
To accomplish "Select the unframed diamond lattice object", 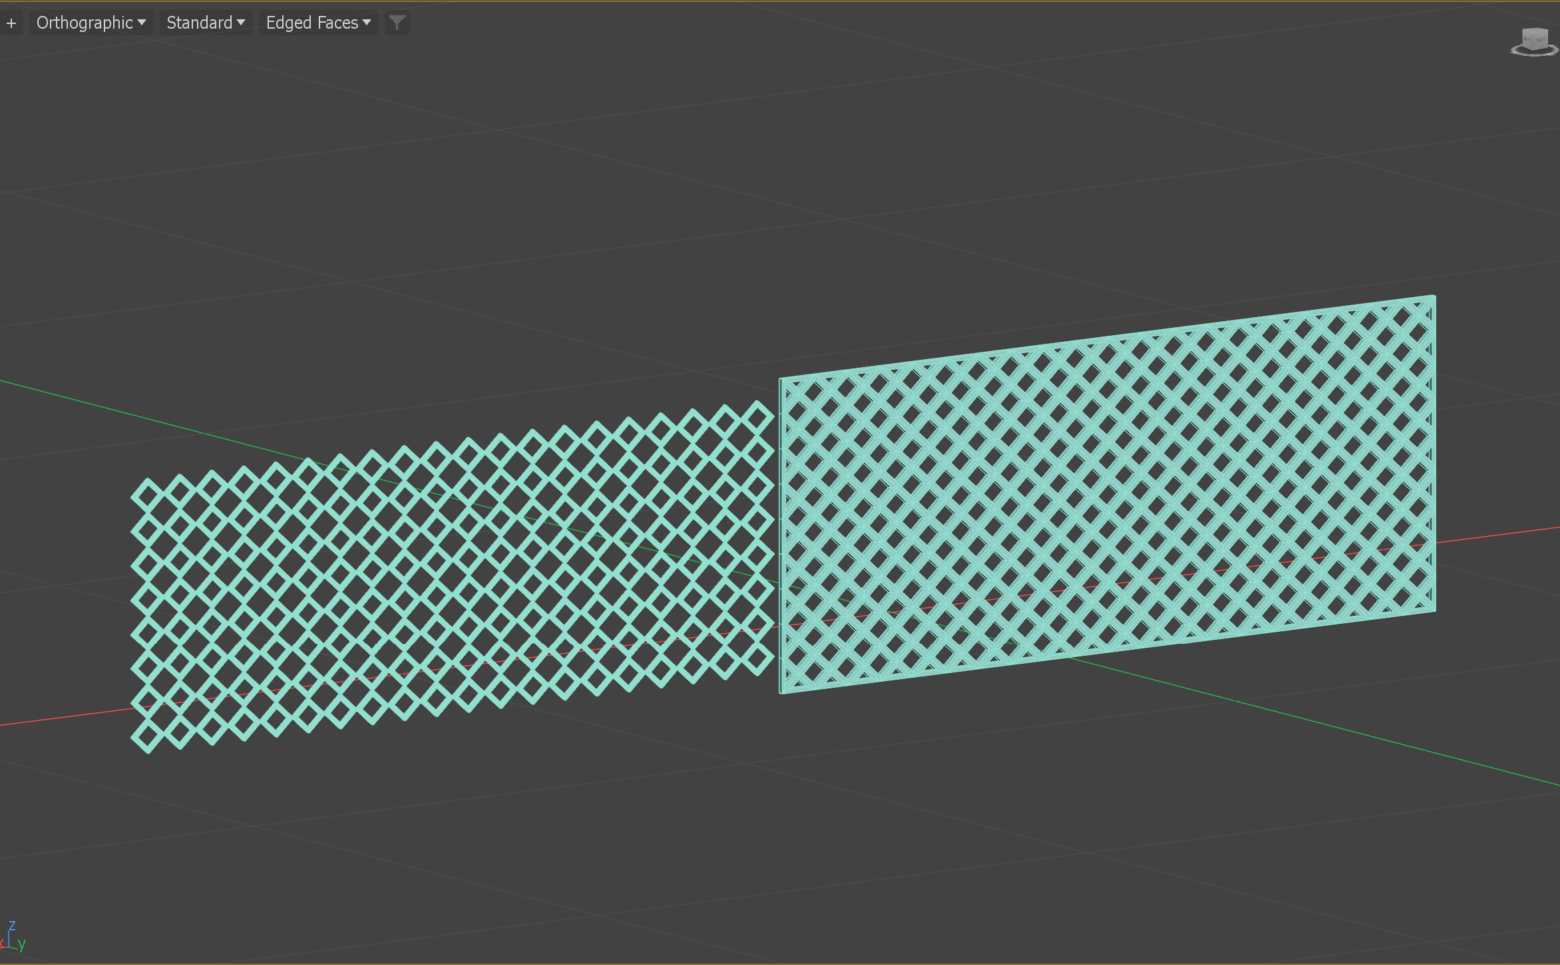I will click(453, 576).
